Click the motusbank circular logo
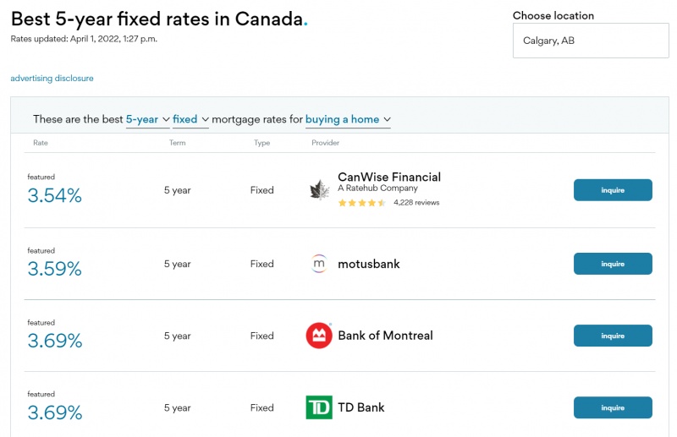The image size is (677, 437). click(319, 264)
